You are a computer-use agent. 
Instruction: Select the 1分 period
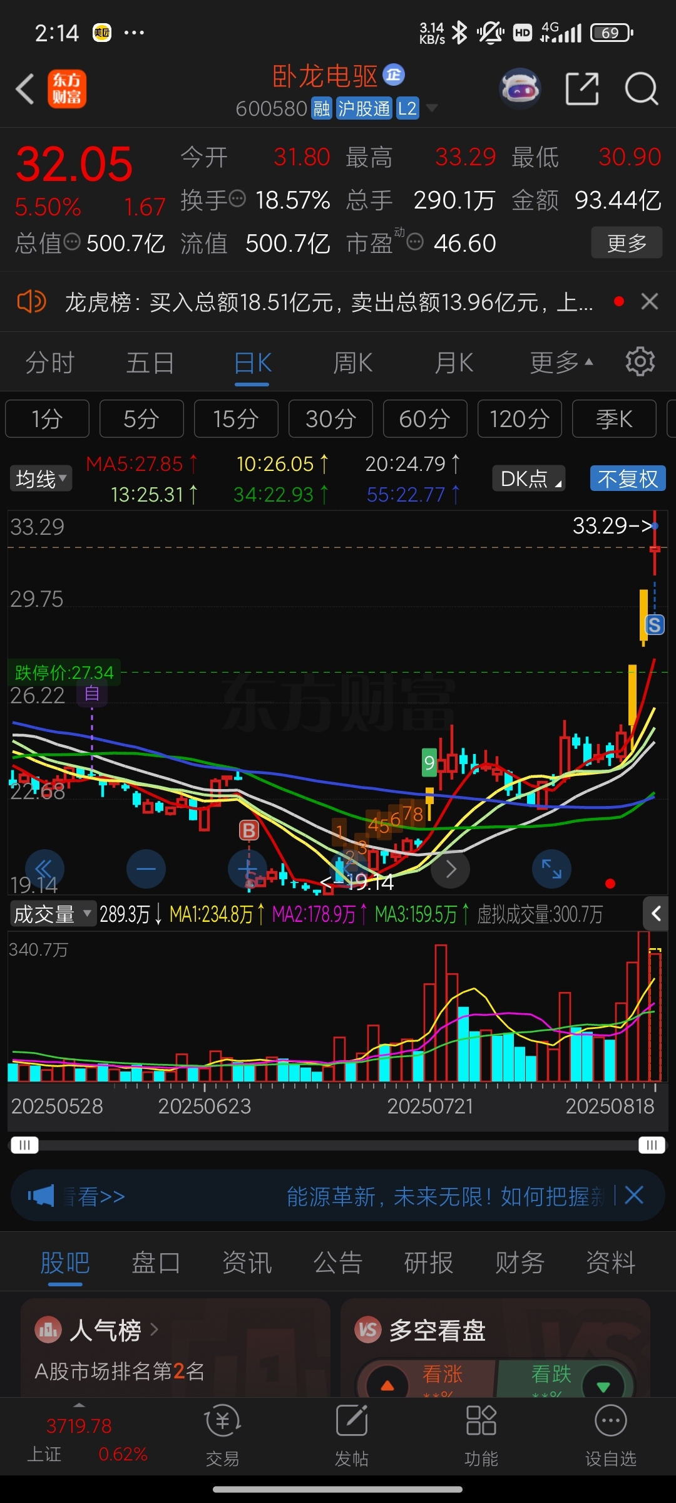point(48,418)
